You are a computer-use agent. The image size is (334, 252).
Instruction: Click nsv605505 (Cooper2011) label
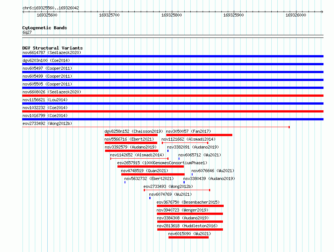click(x=47, y=84)
